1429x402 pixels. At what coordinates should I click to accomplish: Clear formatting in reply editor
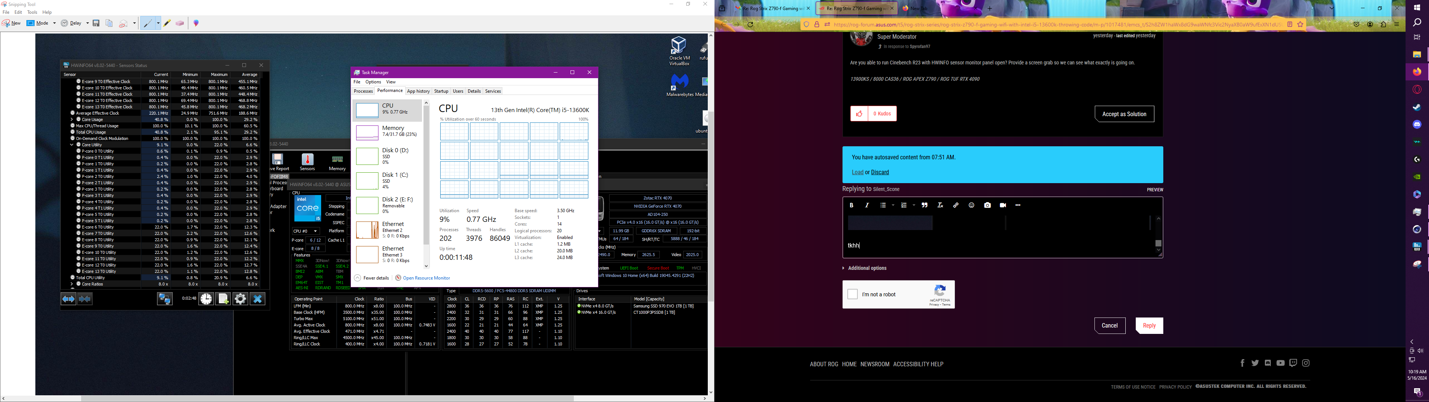pyautogui.click(x=940, y=205)
